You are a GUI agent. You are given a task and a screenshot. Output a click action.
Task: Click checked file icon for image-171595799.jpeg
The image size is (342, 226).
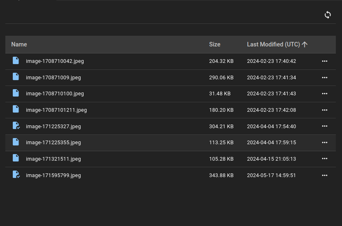pos(16,175)
